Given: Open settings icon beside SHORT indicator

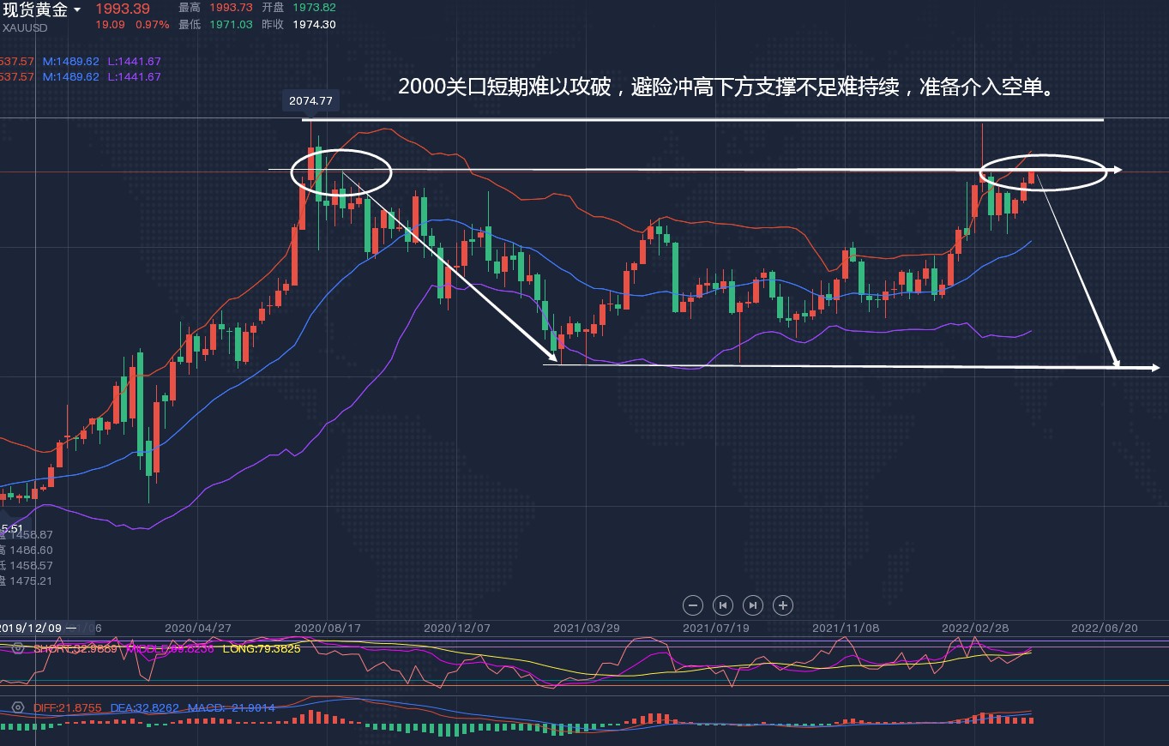Looking at the screenshot, I should [17, 648].
